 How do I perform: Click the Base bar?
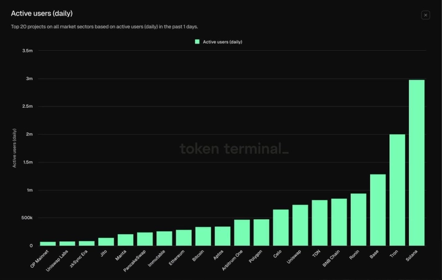378,210
